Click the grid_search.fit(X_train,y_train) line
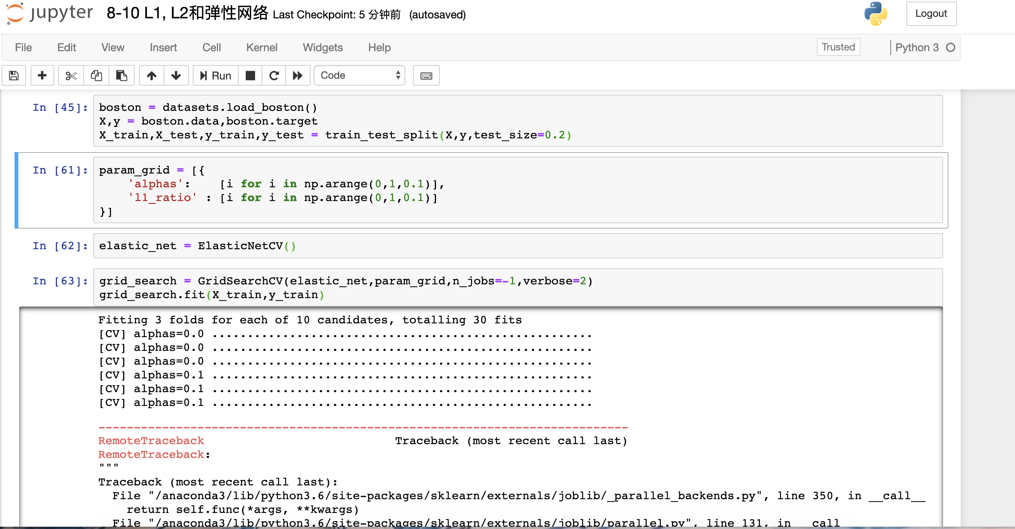The image size is (1015, 529). pos(211,295)
